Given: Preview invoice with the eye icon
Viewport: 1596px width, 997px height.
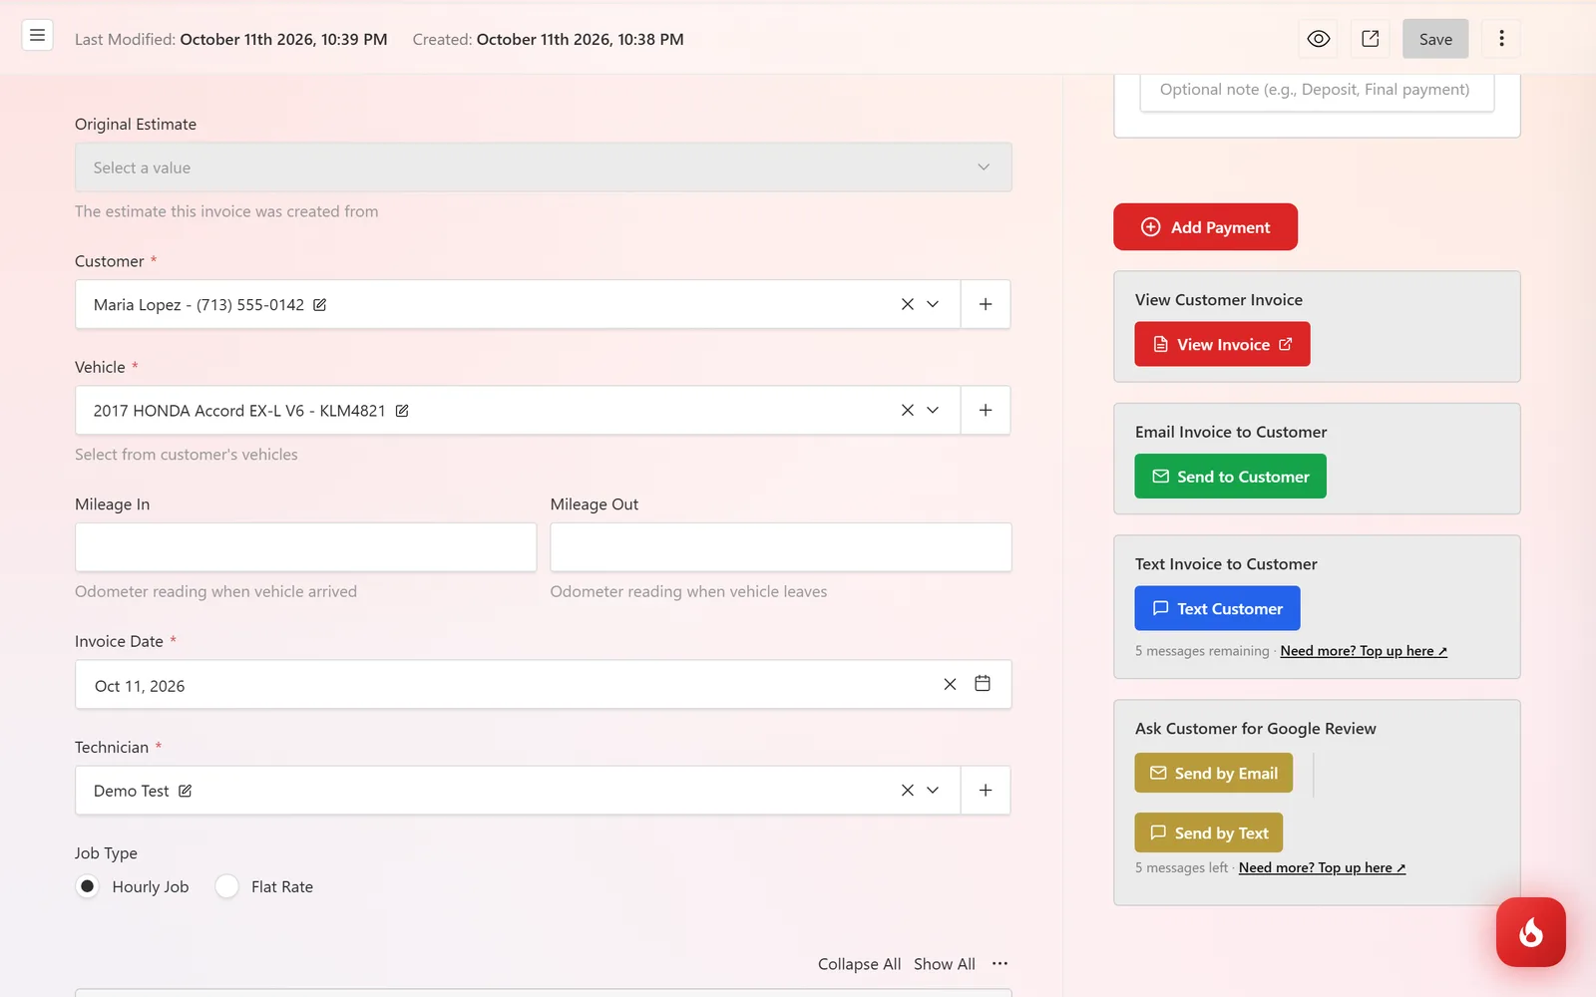Looking at the screenshot, I should [x=1318, y=39].
